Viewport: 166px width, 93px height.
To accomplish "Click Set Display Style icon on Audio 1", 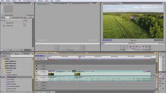I will [x=37, y=80].
